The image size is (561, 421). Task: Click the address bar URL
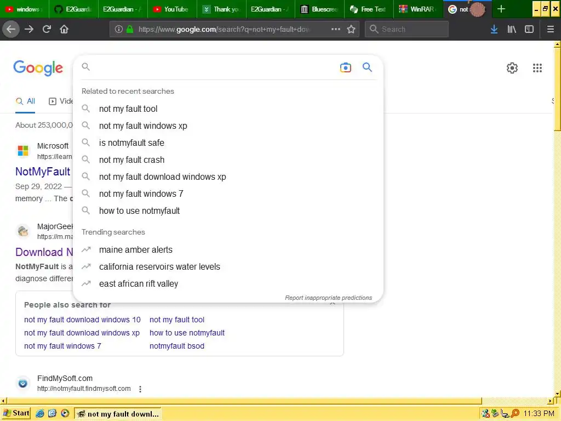224,29
